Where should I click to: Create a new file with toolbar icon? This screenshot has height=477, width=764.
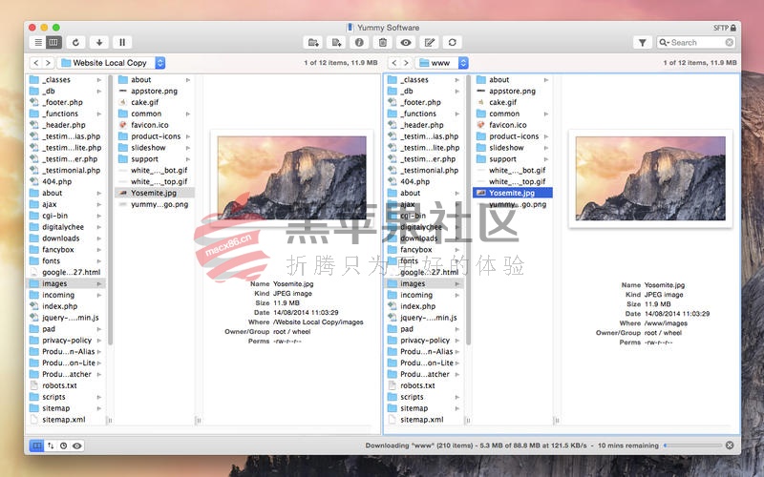tap(337, 42)
